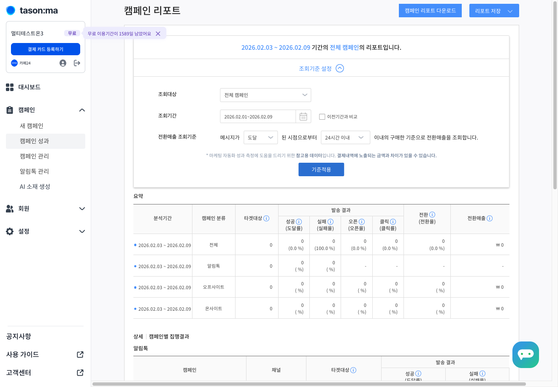The height and width of the screenshot is (387, 558).
Task: Click the 실패 info icon in summary
Action: pyautogui.click(x=330, y=222)
